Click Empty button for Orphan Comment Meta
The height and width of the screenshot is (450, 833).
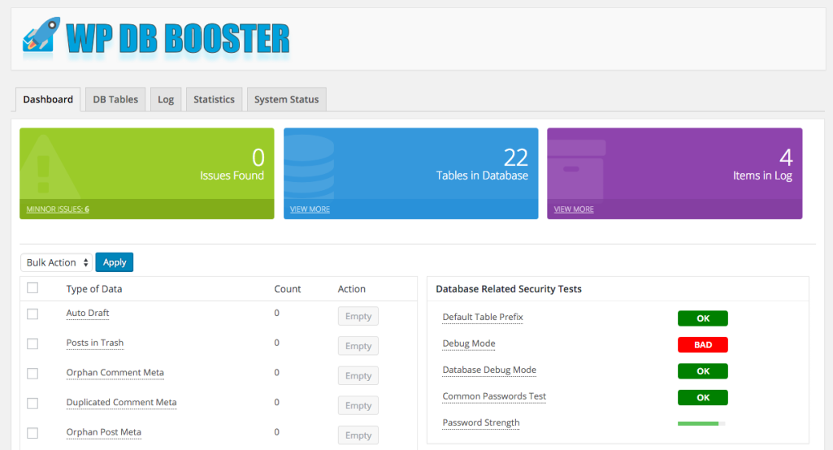[358, 375]
